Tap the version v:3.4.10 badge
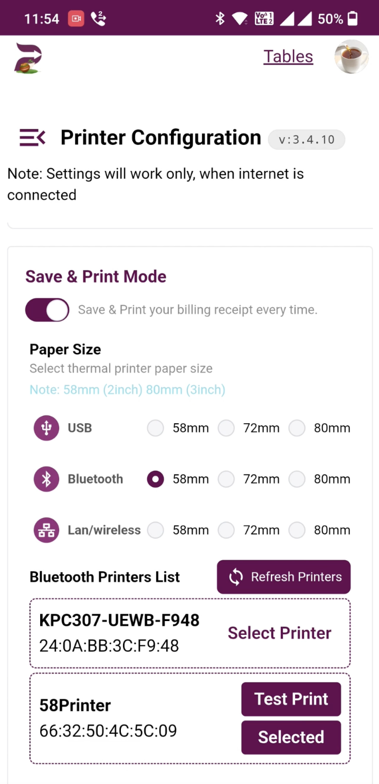This screenshot has height=784, width=379. click(307, 140)
